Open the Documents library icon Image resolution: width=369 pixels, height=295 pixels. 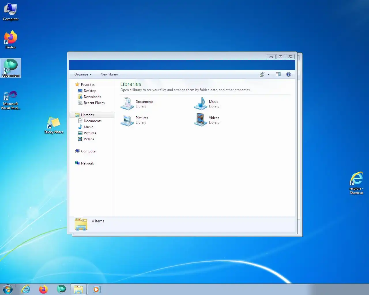click(x=127, y=104)
